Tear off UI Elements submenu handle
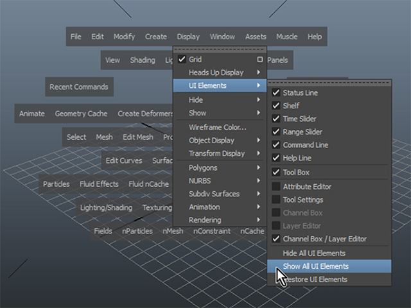The image size is (411, 308). (329, 83)
